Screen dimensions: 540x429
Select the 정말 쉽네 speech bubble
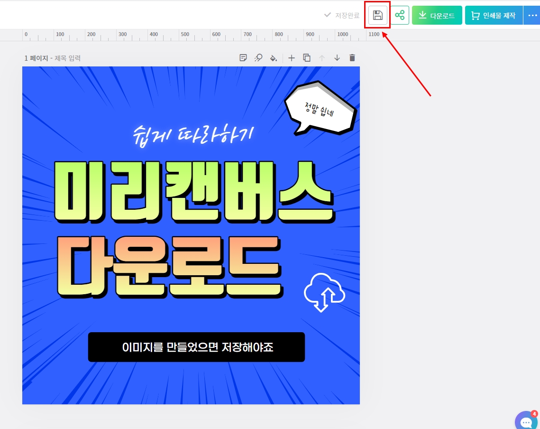pos(320,108)
